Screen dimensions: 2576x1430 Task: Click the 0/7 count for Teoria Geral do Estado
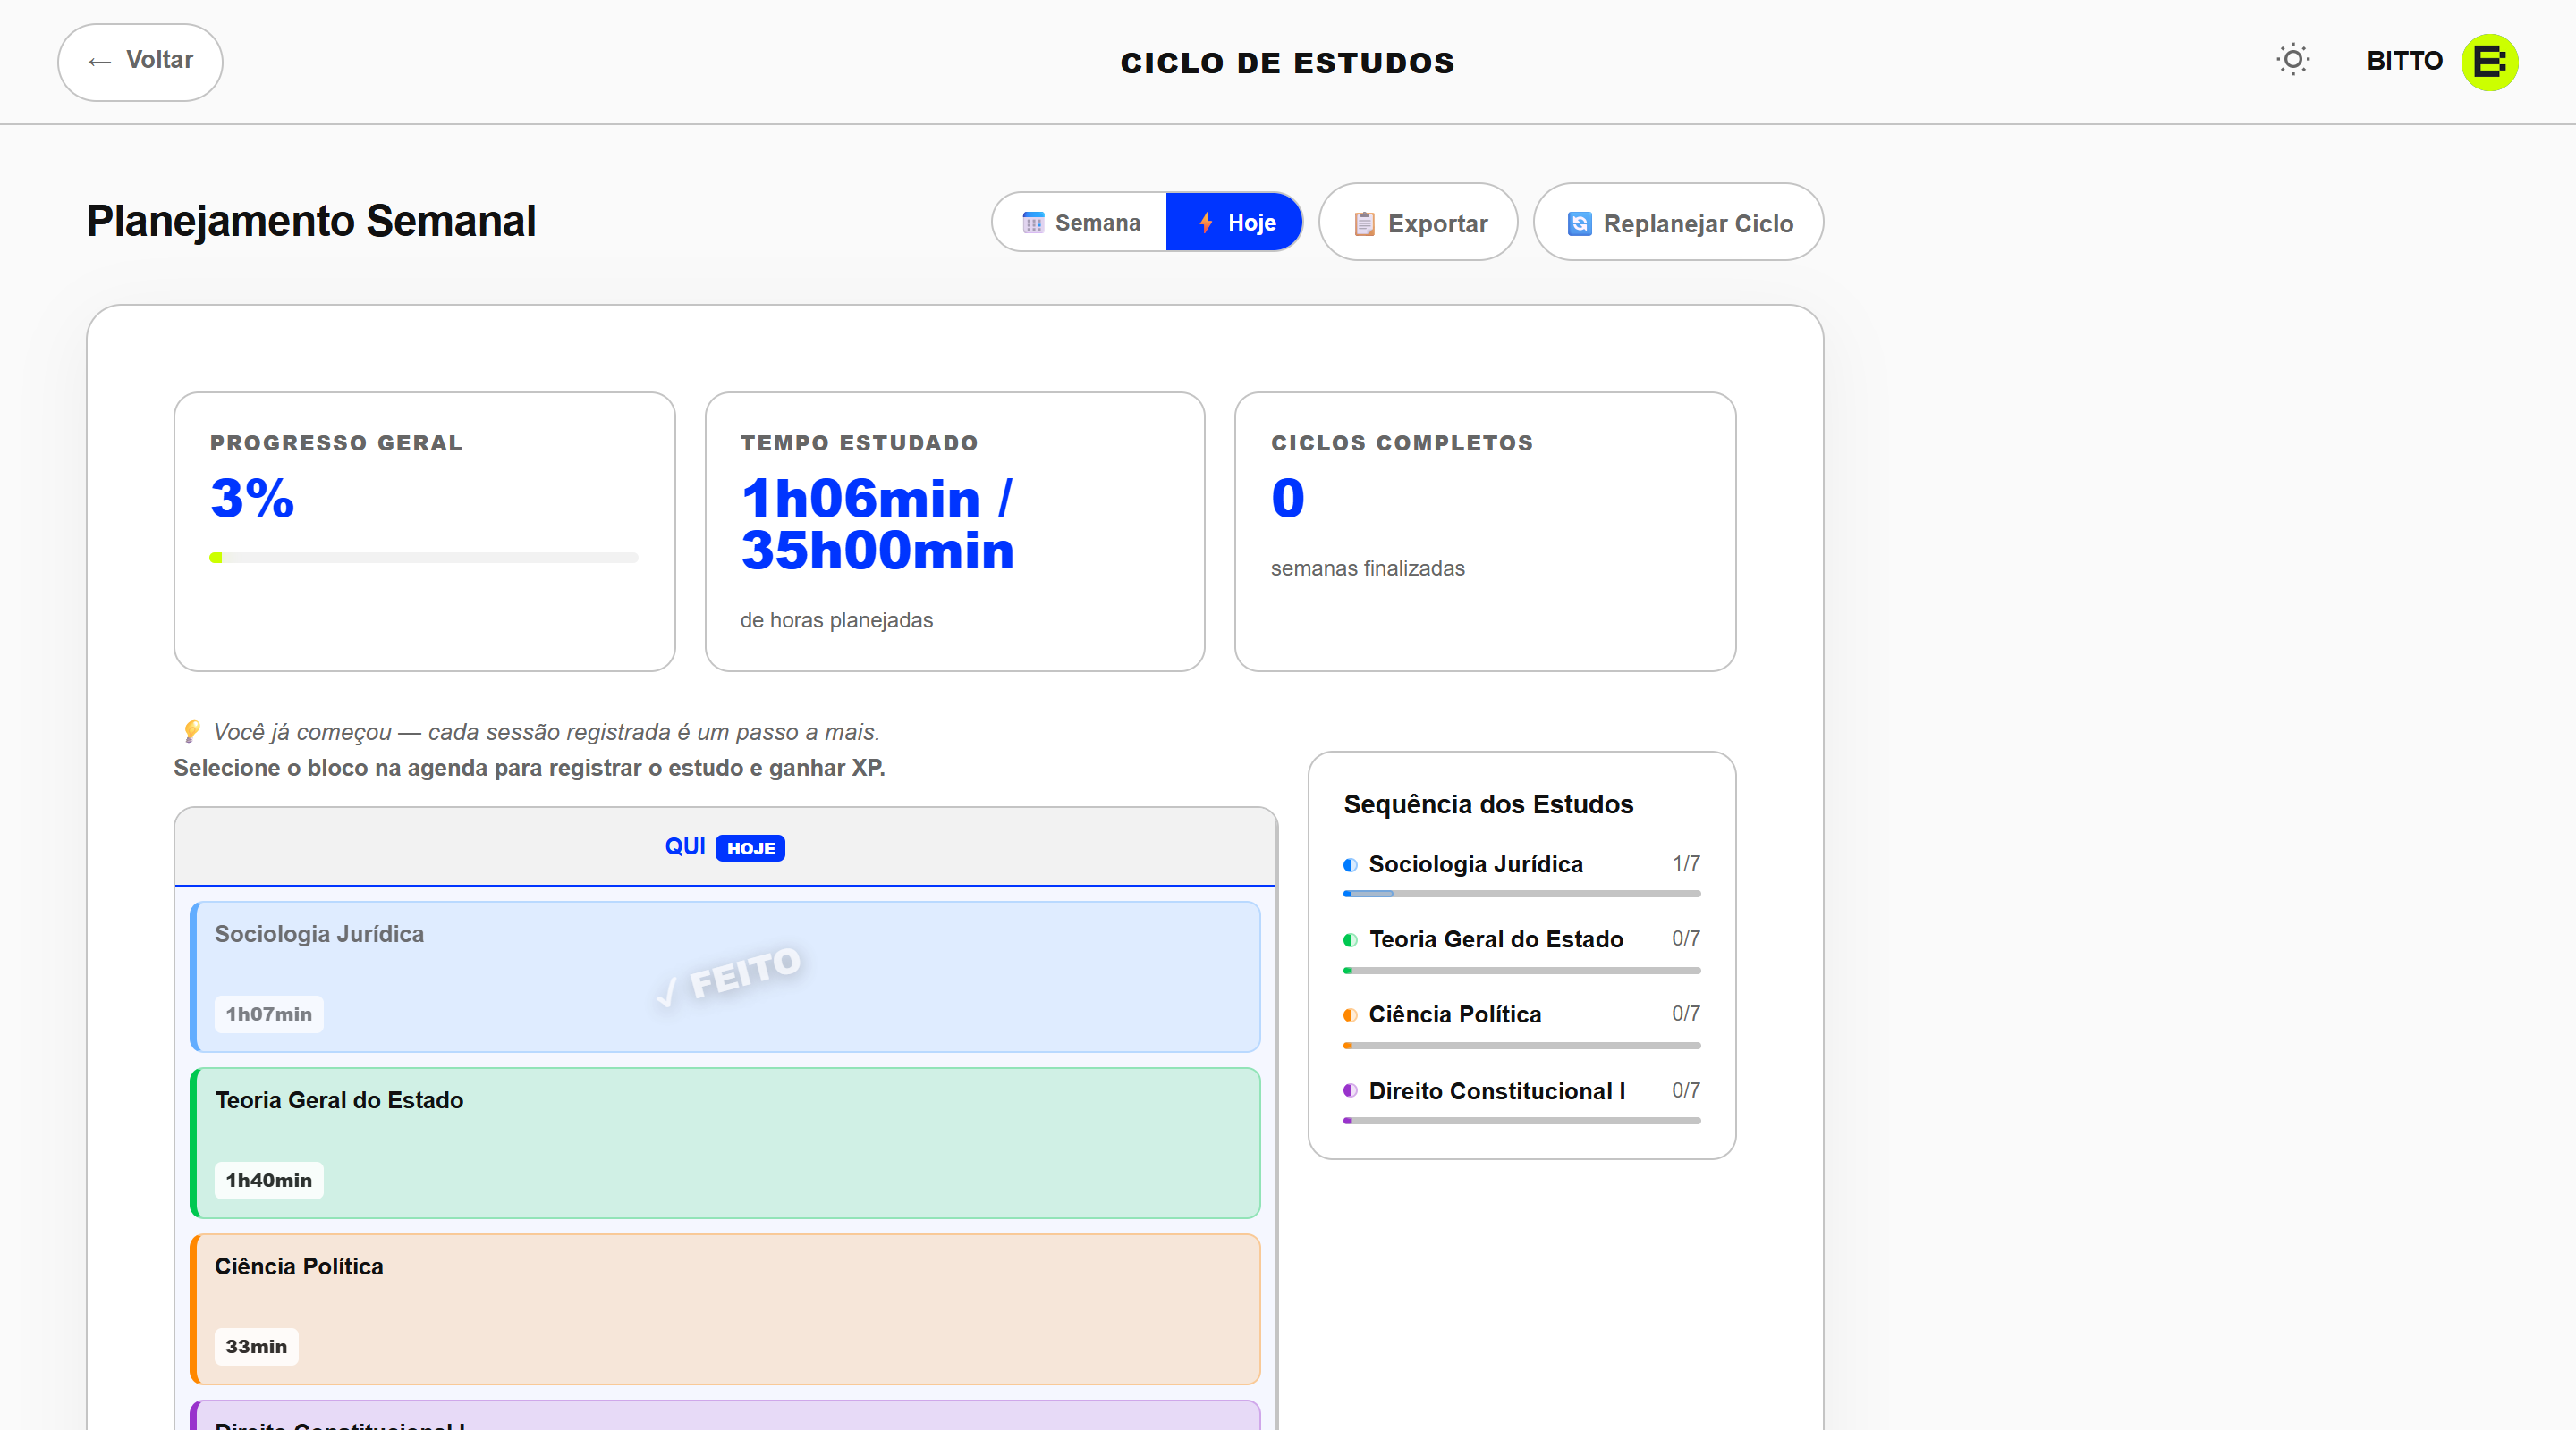1686,938
